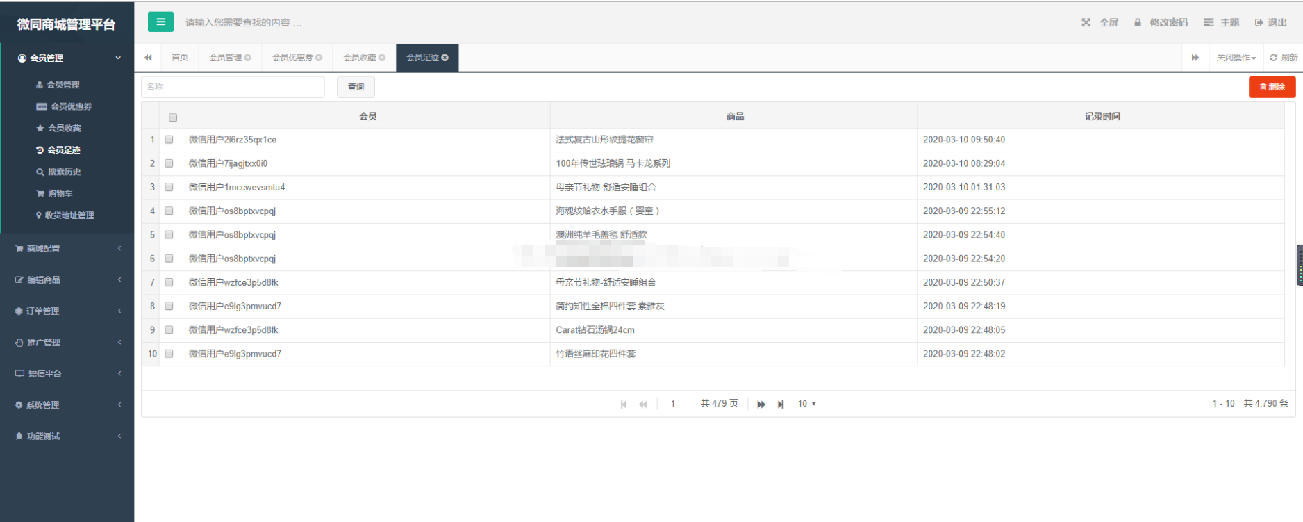
Task: Close the 会员管理 tab via x icon
Action: click(x=247, y=58)
